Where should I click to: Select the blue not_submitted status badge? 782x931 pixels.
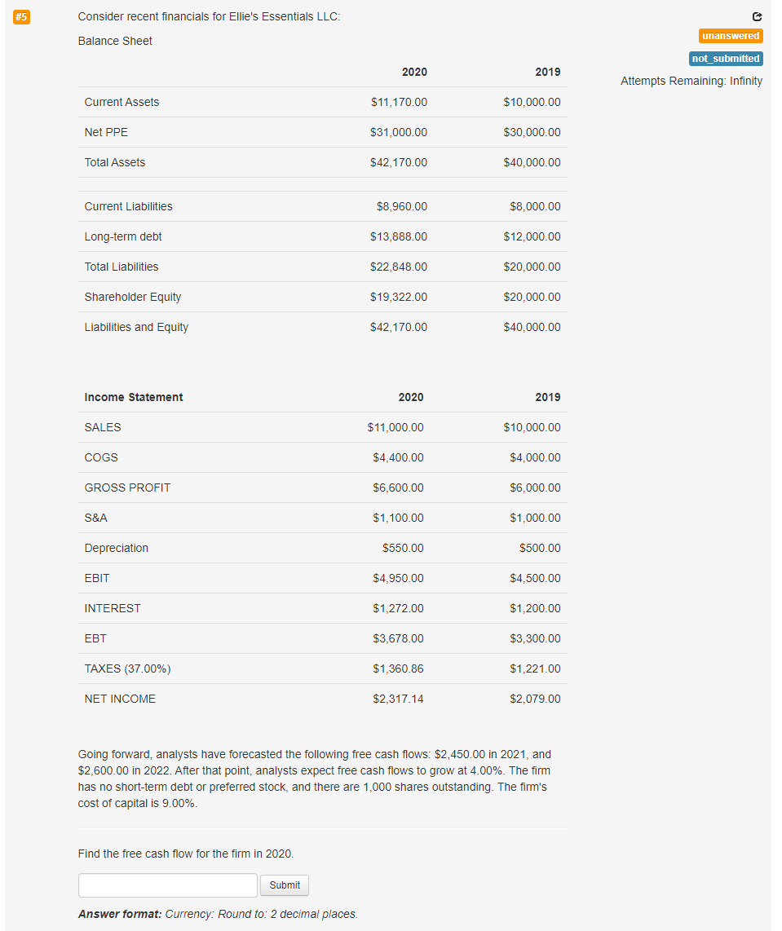(x=725, y=59)
